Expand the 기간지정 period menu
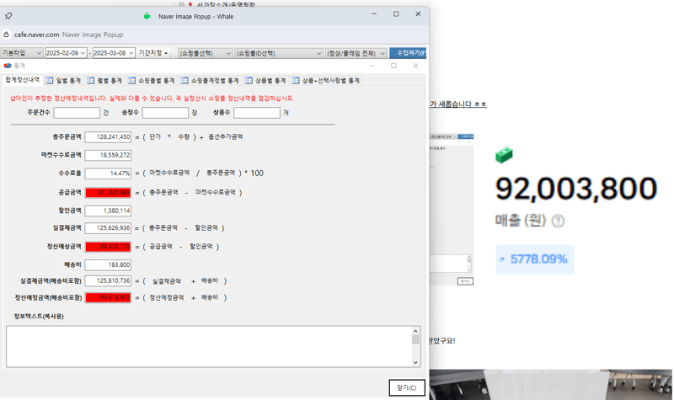The height and width of the screenshot is (400, 674). pos(153,53)
